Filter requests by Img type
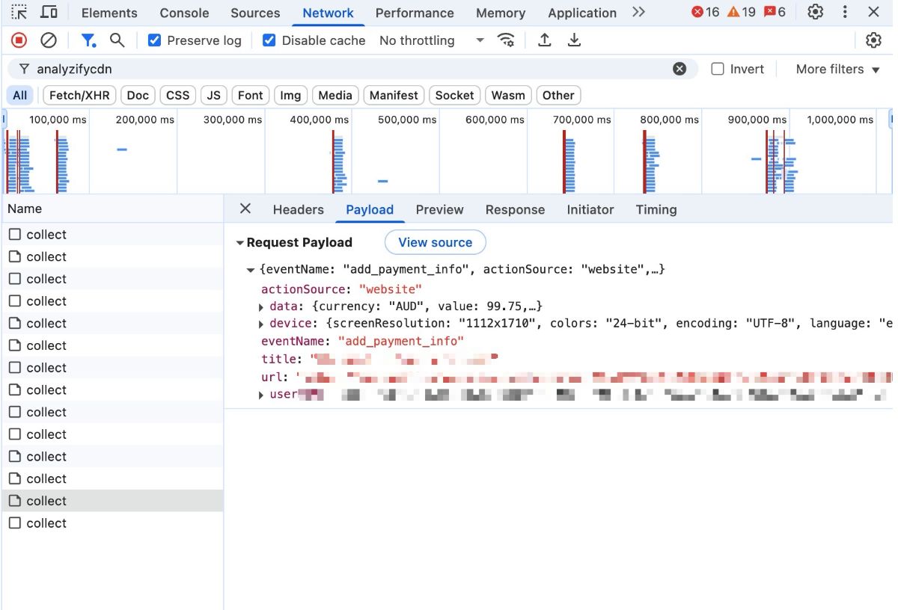 point(290,95)
